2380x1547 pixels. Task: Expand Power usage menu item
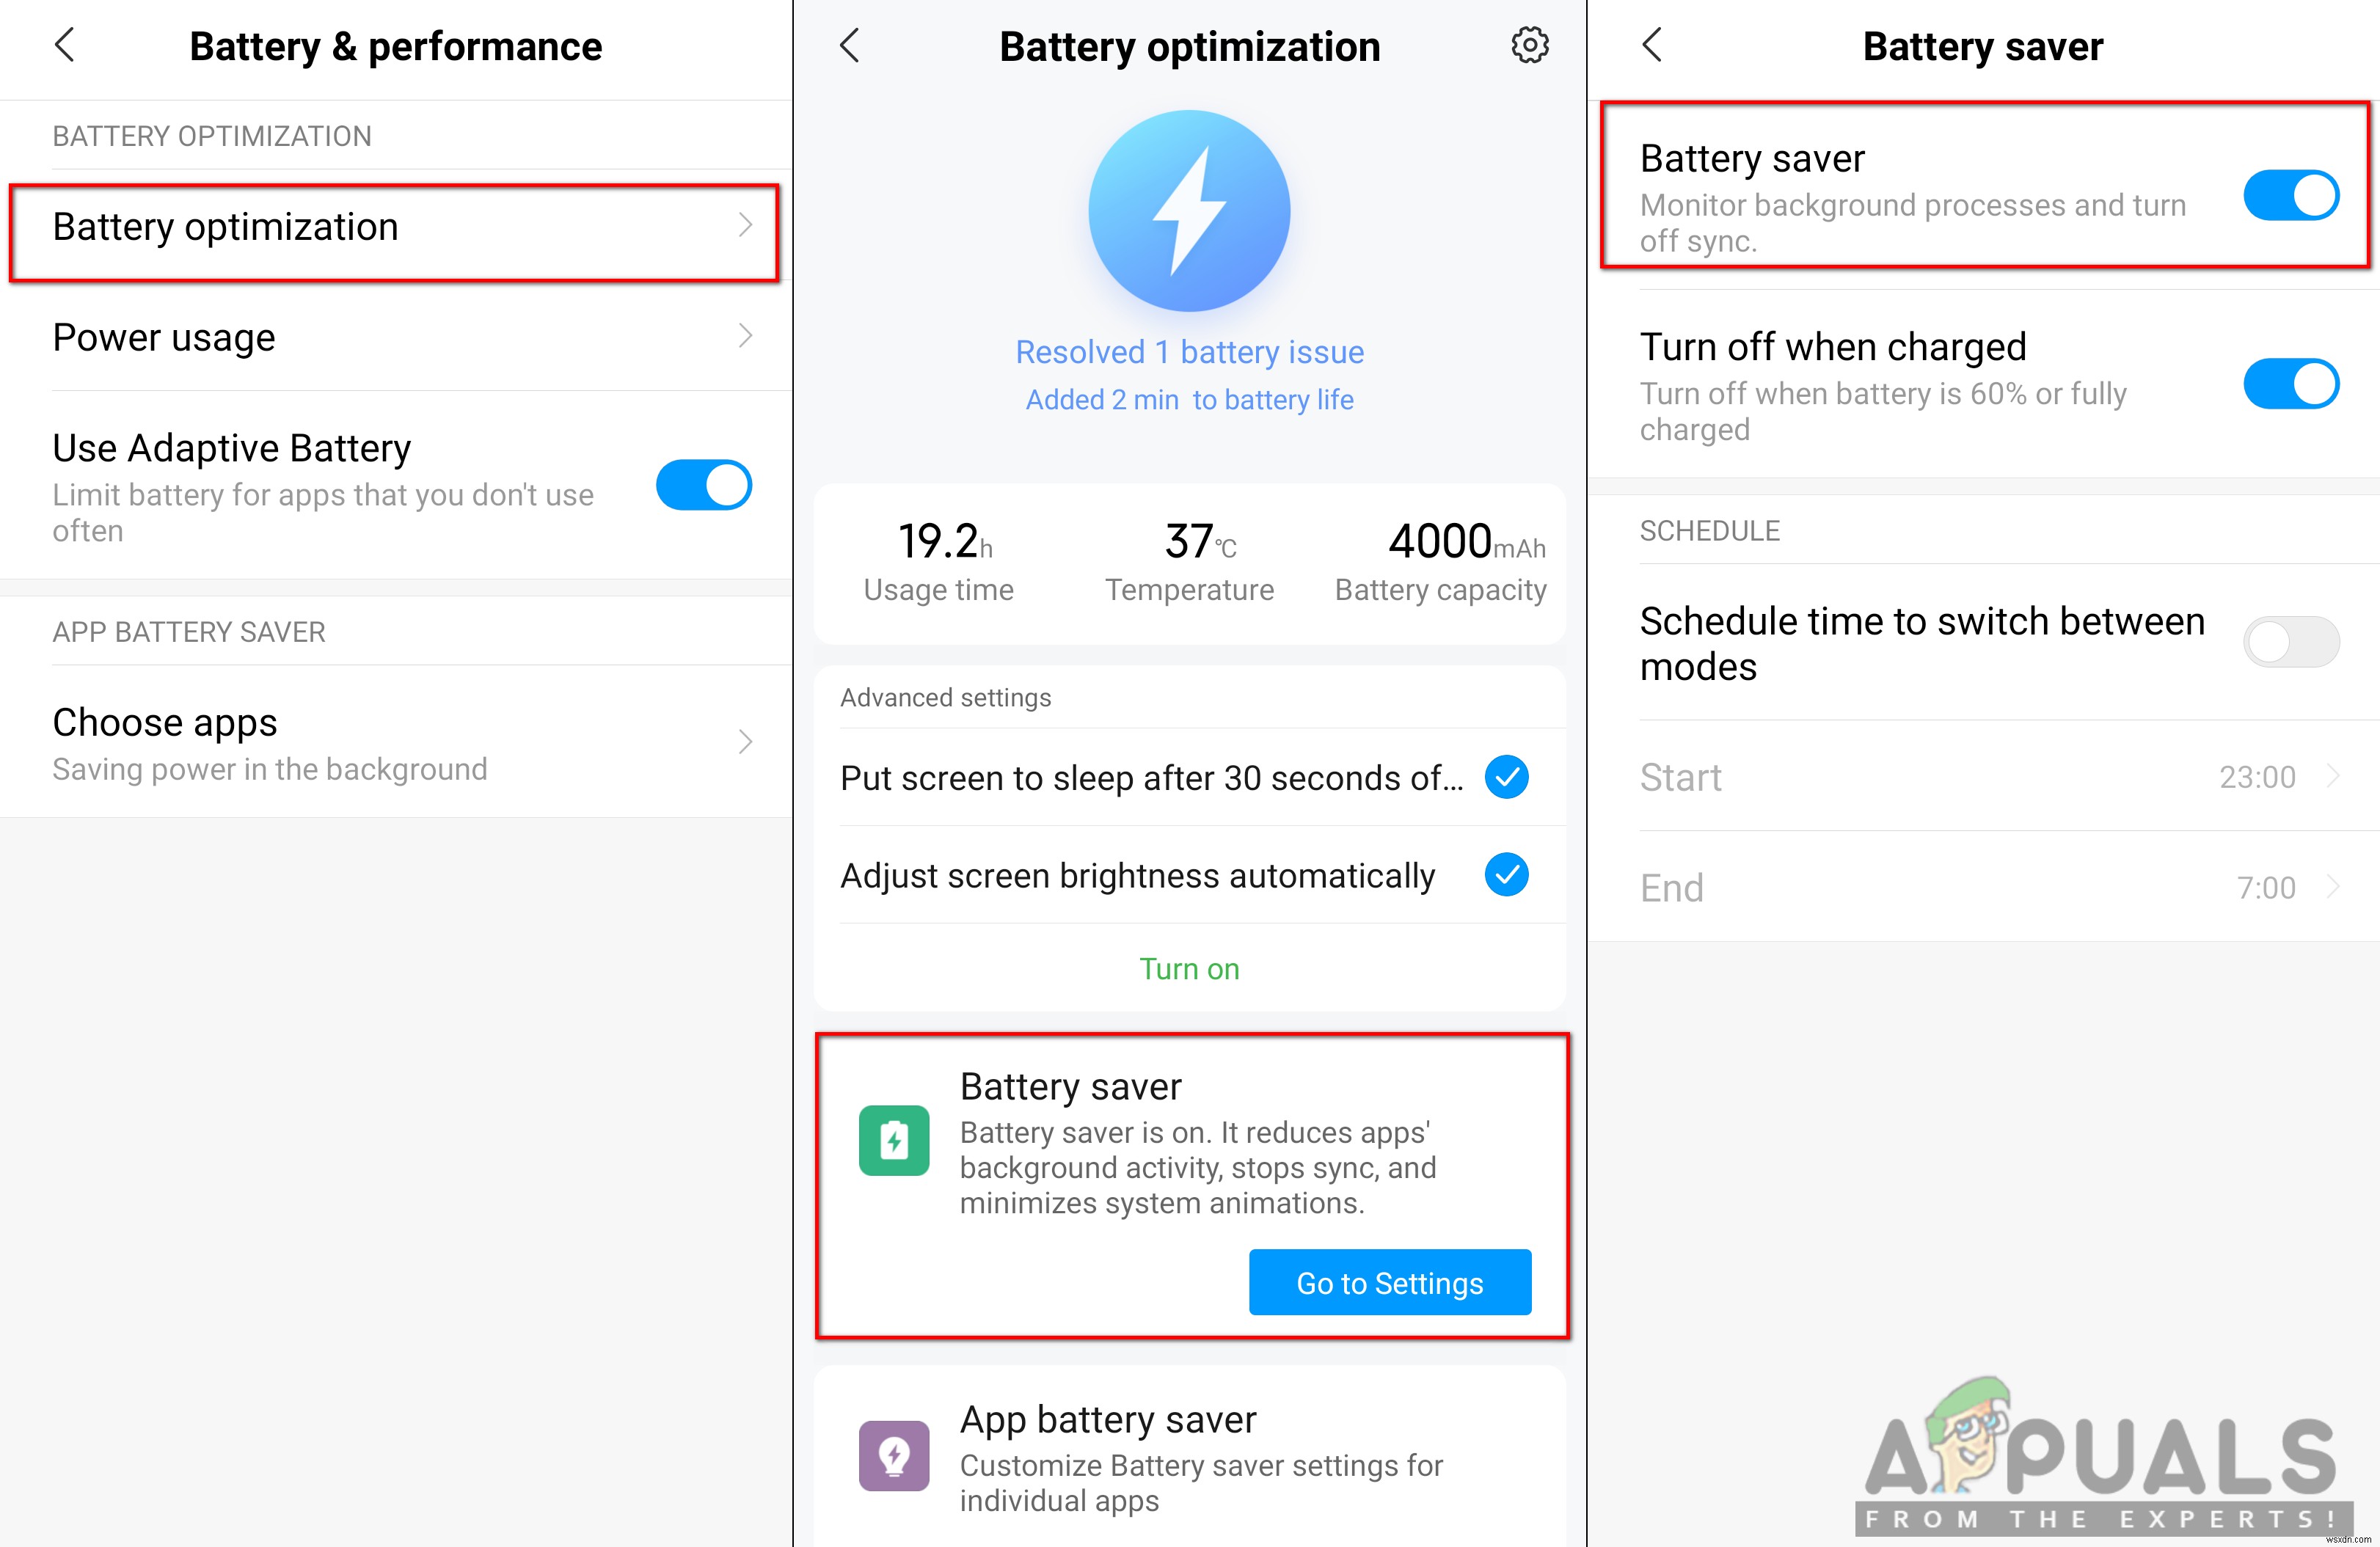[x=395, y=338]
